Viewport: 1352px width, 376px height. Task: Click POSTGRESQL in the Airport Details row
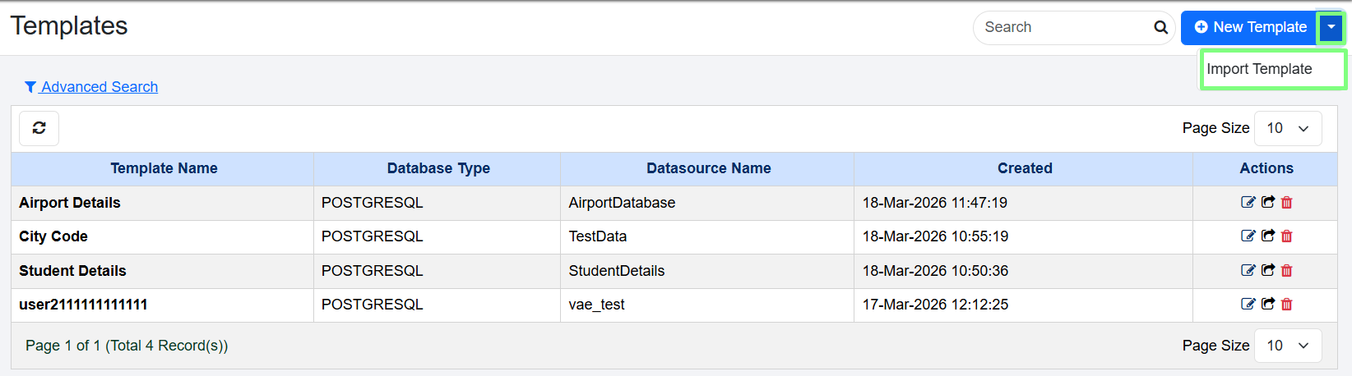372,203
